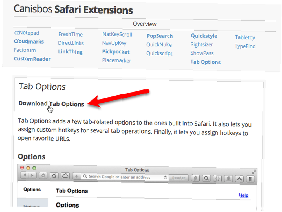
Task: Click the back arrow in embedded Safari
Action: pyautogui.click(x=25, y=175)
